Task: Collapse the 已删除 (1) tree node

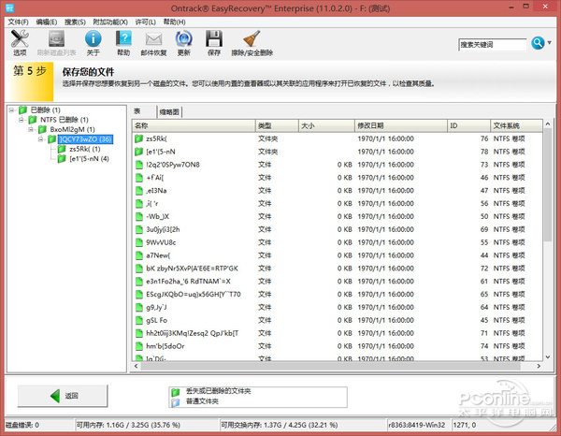Action: pyautogui.click(x=12, y=109)
